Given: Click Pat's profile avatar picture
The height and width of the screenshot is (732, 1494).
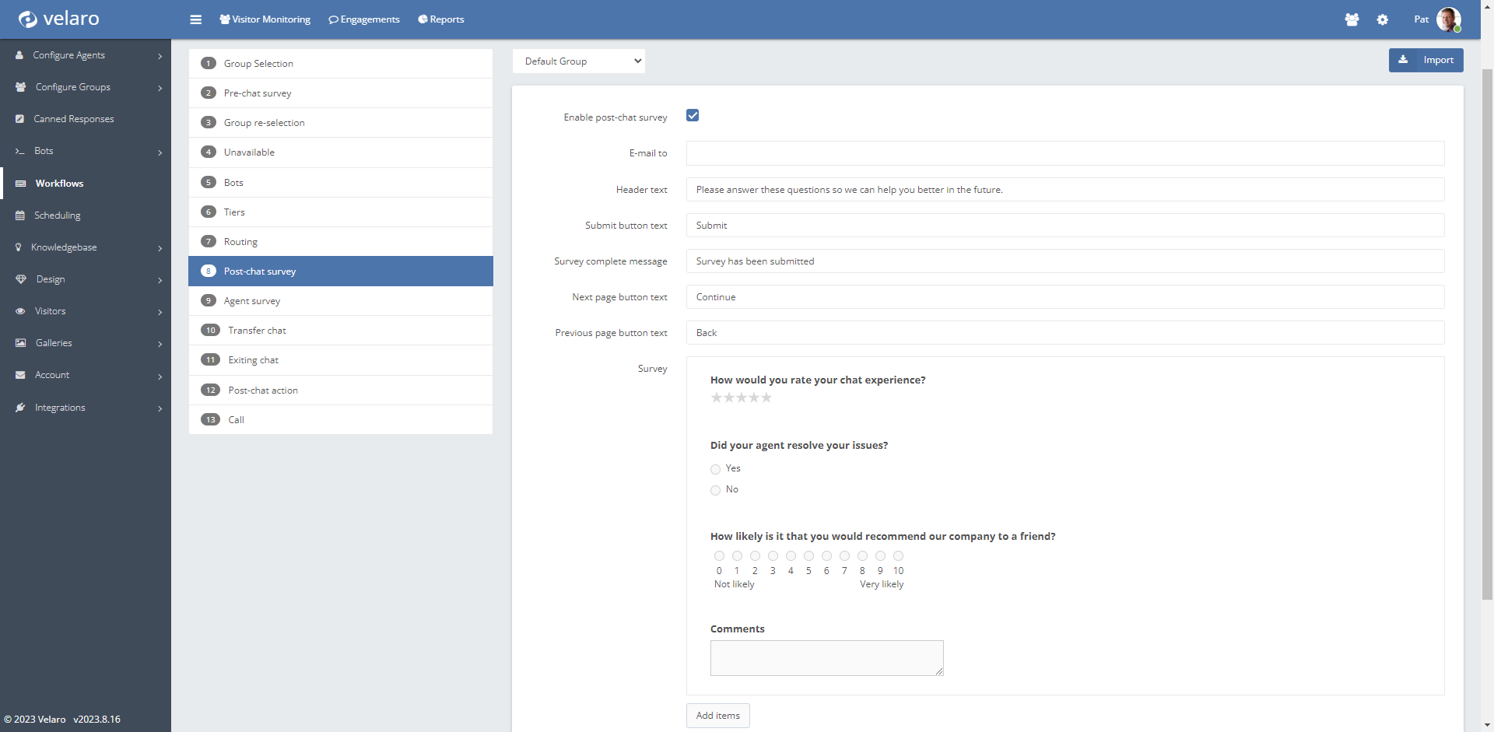Looking at the screenshot, I should pos(1448,19).
